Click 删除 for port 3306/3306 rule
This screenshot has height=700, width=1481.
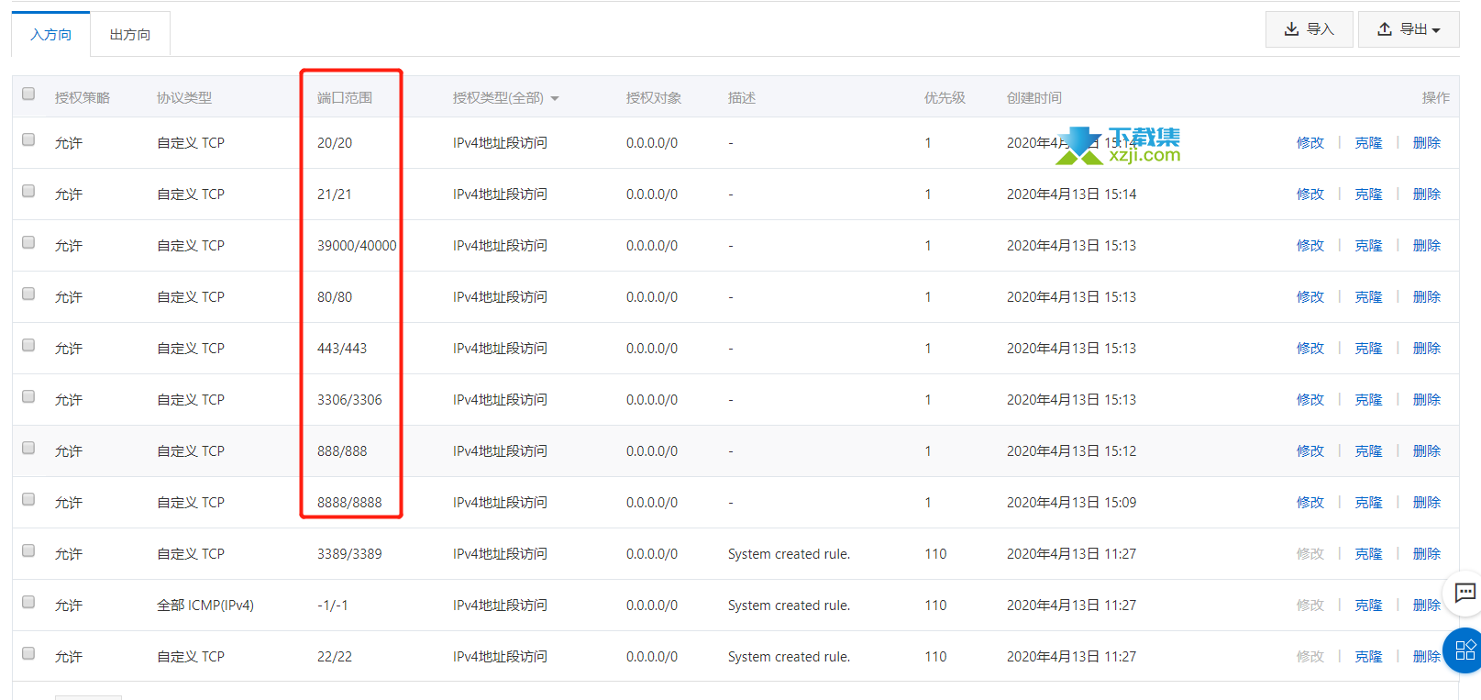coord(1427,400)
